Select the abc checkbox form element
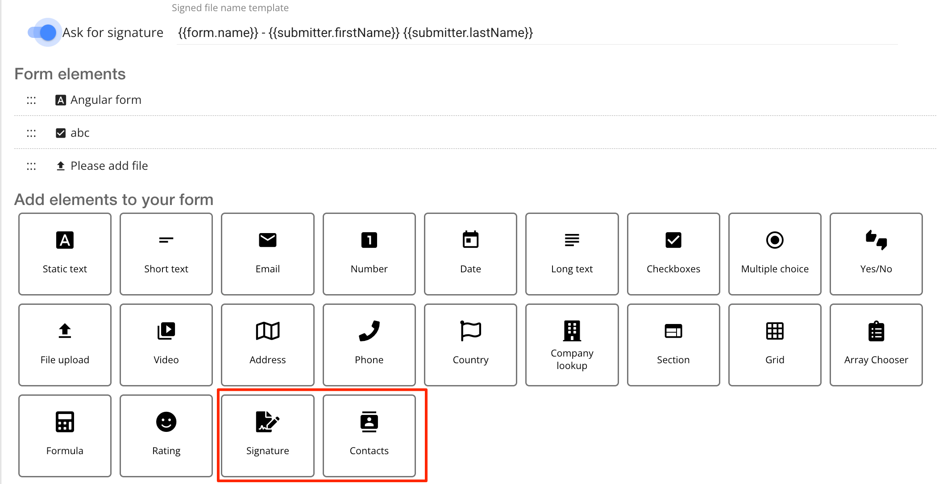 tap(80, 133)
